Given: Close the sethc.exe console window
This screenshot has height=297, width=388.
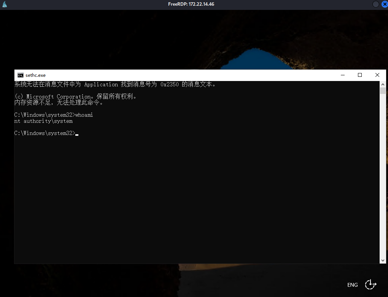Looking at the screenshot, I should point(377,75).
